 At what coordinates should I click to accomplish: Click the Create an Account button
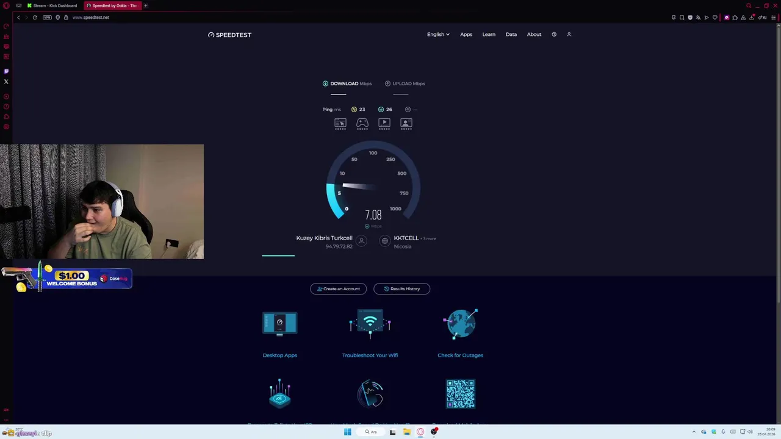click(338, 288)
